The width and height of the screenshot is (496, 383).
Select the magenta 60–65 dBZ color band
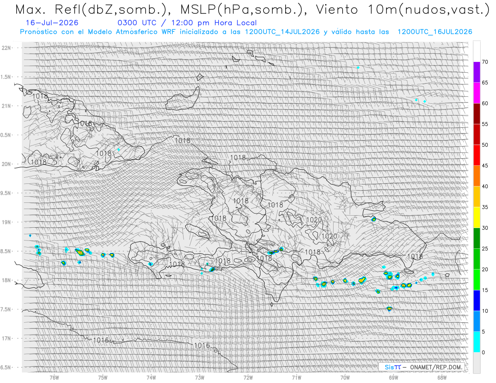(477, 93)
